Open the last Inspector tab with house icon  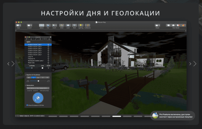click(x=49, y=39)
